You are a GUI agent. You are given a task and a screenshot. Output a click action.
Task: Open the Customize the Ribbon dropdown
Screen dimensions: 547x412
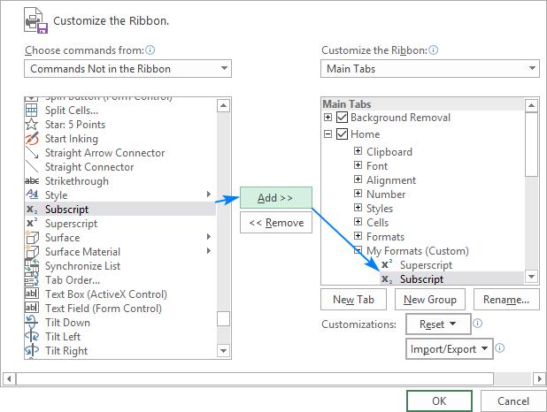pos(429,69)
